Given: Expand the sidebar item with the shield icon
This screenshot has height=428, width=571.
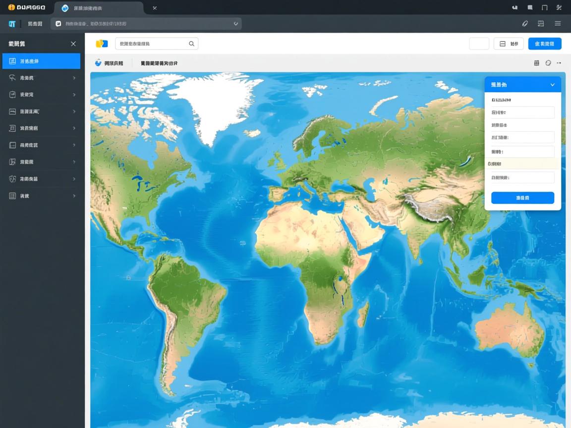Looking at the screenshot, I should click(x=41, y=179).
